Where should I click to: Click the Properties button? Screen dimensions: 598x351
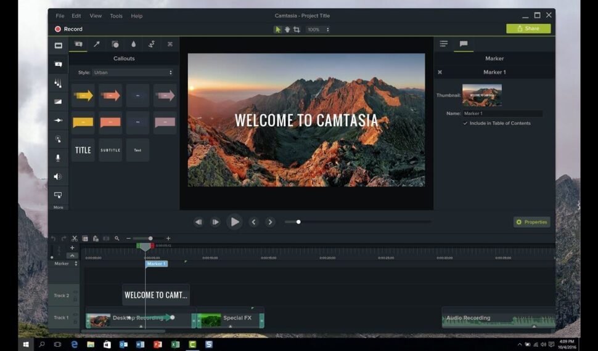coord(531,222)
